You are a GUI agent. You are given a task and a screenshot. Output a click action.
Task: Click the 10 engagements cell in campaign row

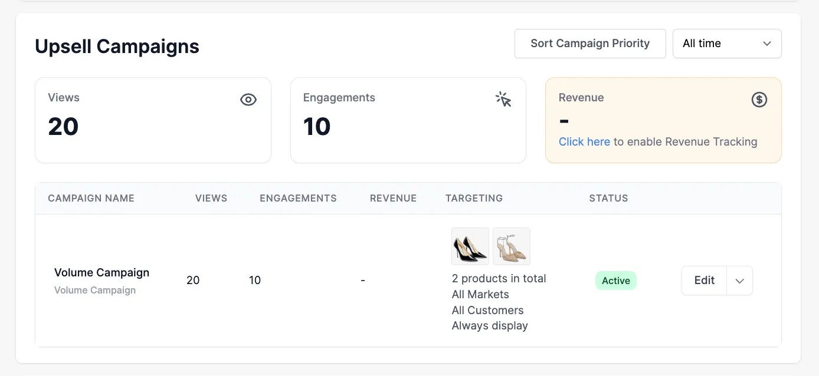[255, 280]
